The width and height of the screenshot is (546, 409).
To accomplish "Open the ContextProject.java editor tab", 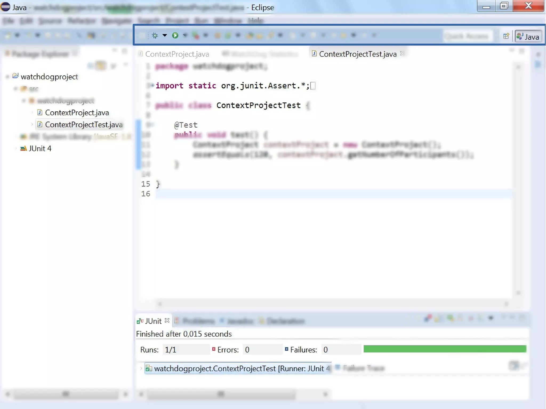I will click(177, 54).
